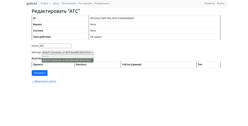Focus the Name input field

55,46
